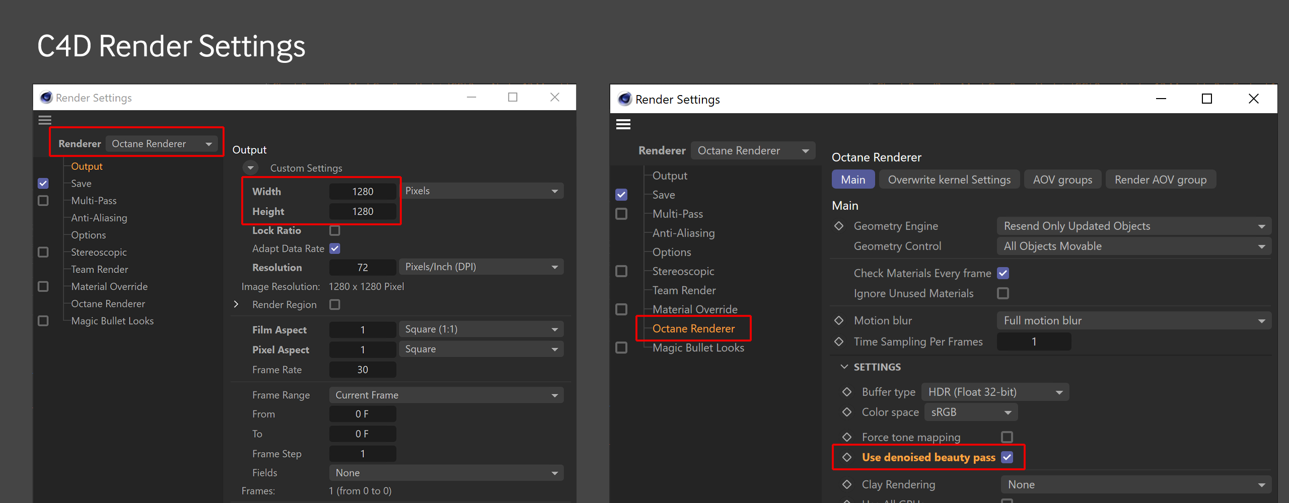Switch to Render AOV group tab
The width and height of the screenshot is (1289, 503).
coord(1161,180)
